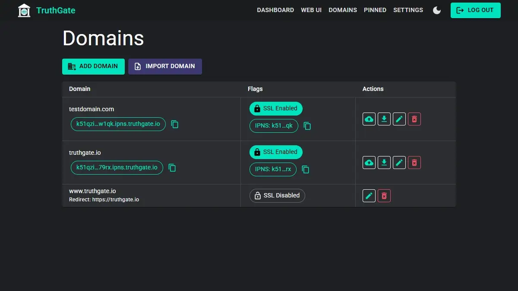The width and height of the screenshot is (518, 291).
Task: Delete truthgate.io using the trash icon
Action: 414,163
